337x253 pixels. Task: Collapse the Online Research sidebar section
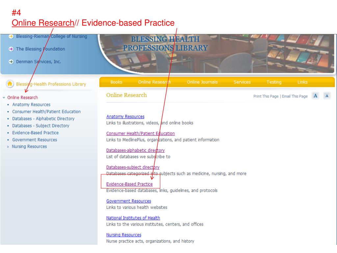(4, 98)
